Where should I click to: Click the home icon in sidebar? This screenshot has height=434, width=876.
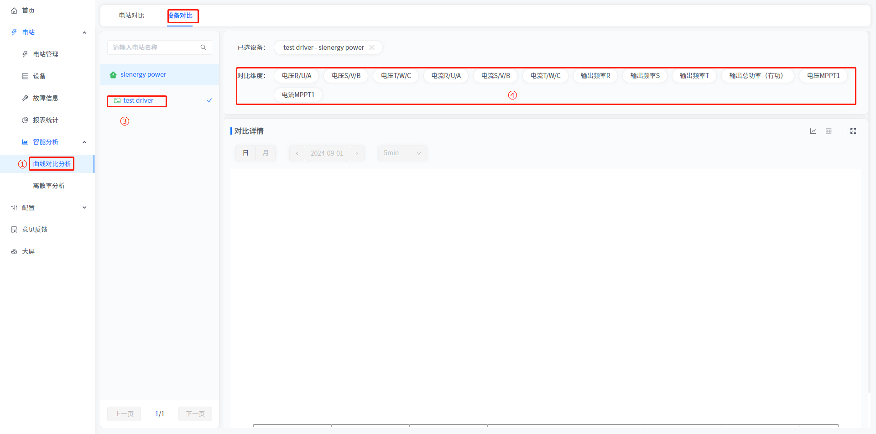(x=14, y=10)
